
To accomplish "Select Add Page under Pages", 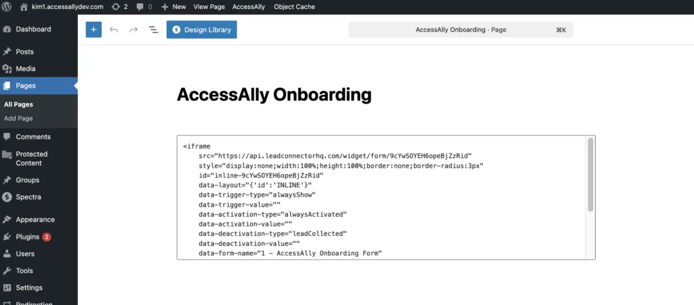I will 18,118.
